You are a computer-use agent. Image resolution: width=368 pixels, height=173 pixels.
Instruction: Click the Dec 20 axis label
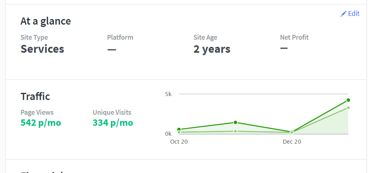click(292, 142)
